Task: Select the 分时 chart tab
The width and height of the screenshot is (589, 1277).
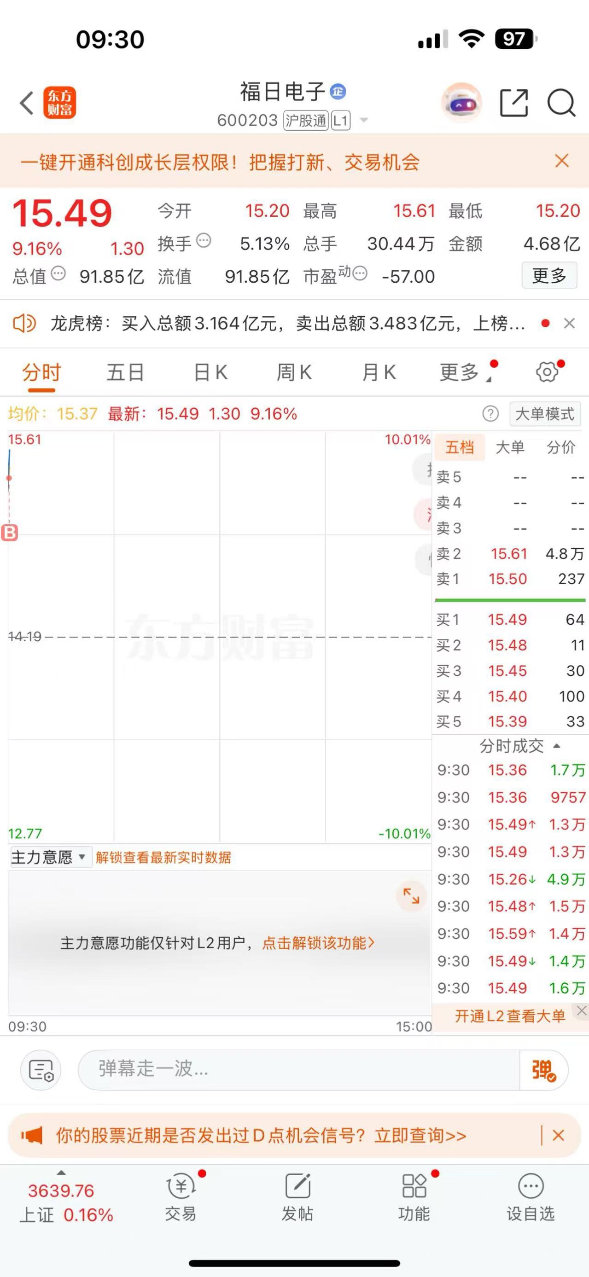Action: coord(41,372)
